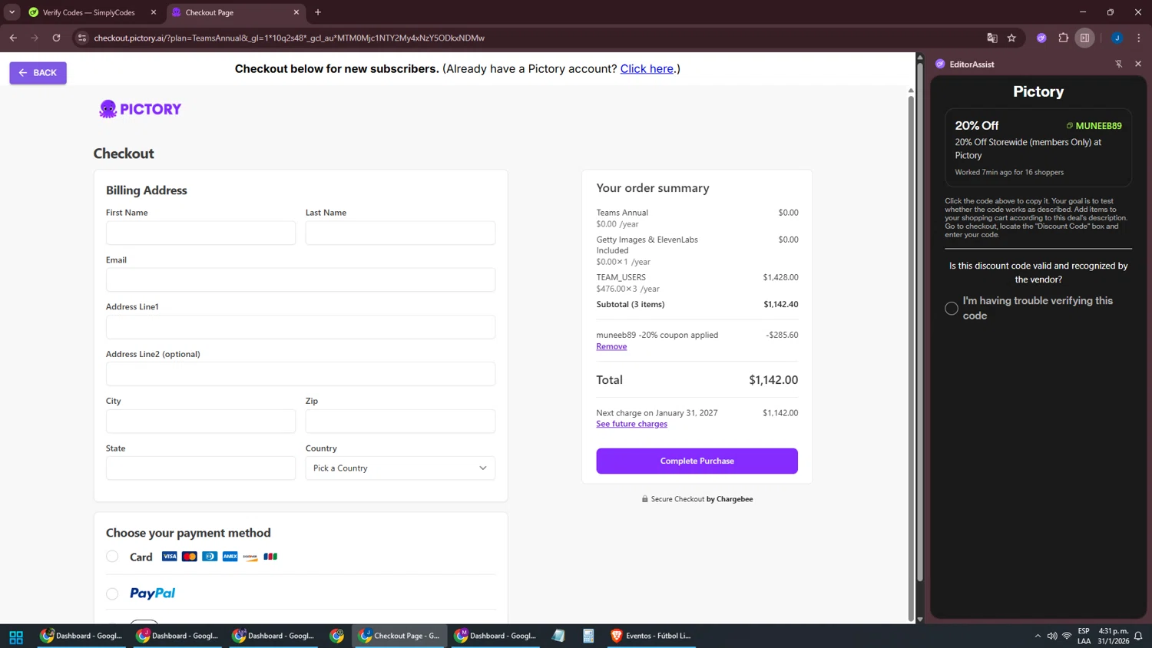
Task: Click the ESP LAA language indicator
Action: 1084,636
